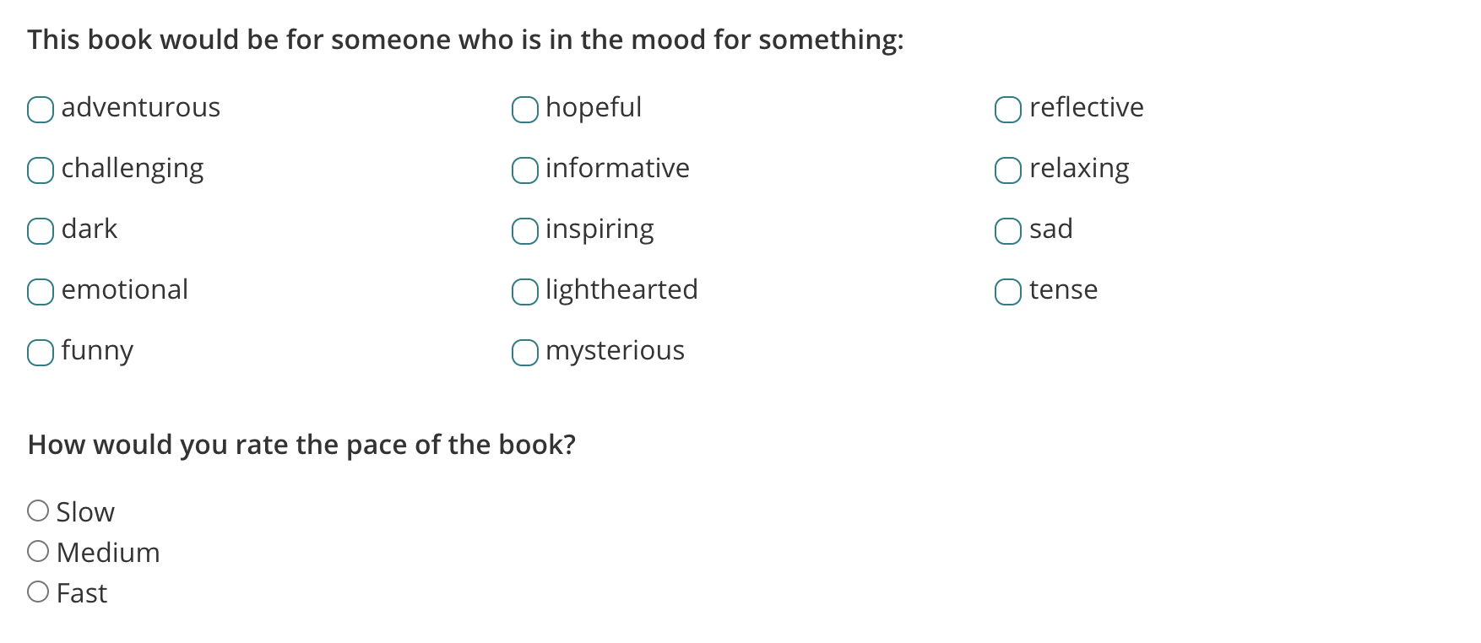Check the adventurous mood option

coord(40,110)
